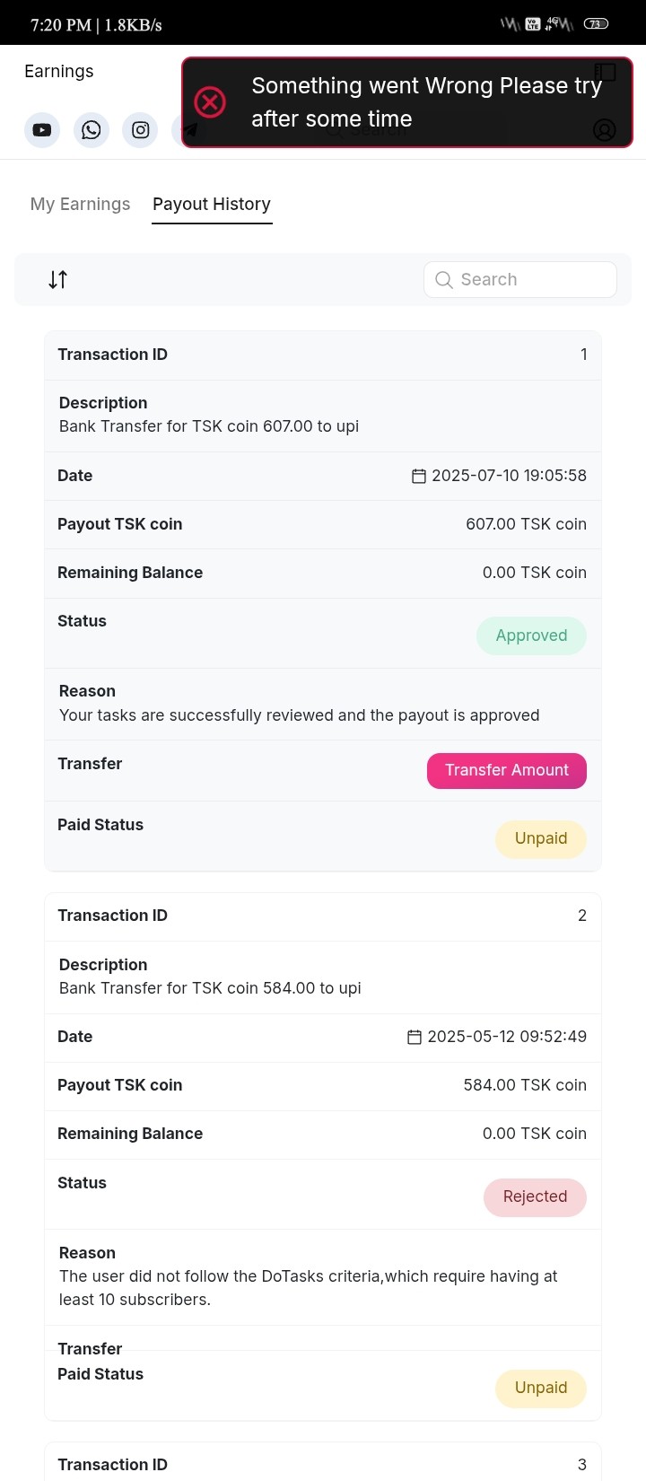Screen dimensions: 646x1481
Task: Open the YouTube icon link
Action: click(x=42, y=130)
